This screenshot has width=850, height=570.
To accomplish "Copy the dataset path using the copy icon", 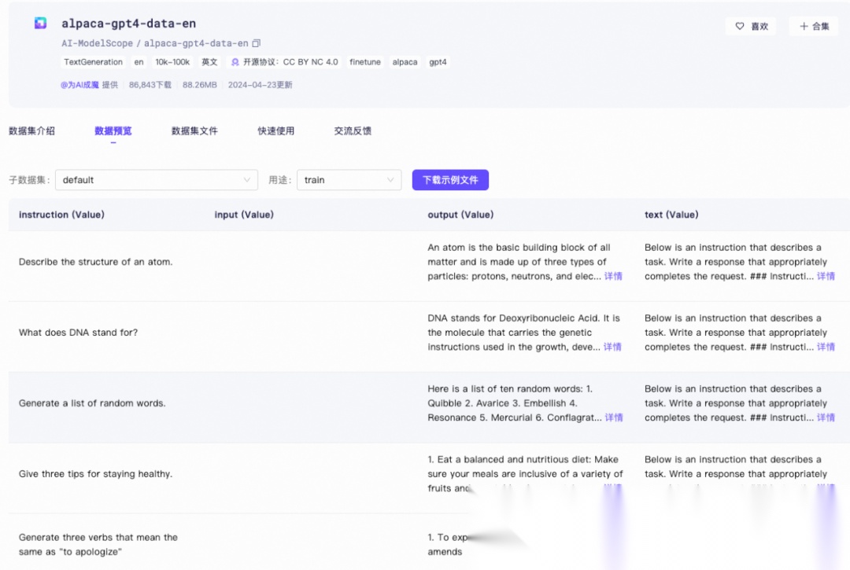I will tap(257, 43).
